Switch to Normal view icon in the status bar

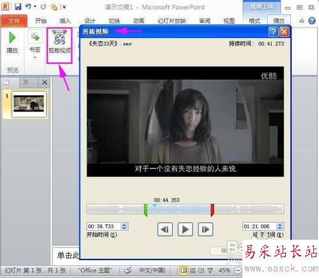[184, 270]
